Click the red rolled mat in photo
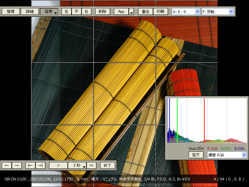The width and height of the screenshot is (249, 187). pyautogui.click(x=186, y=82)
